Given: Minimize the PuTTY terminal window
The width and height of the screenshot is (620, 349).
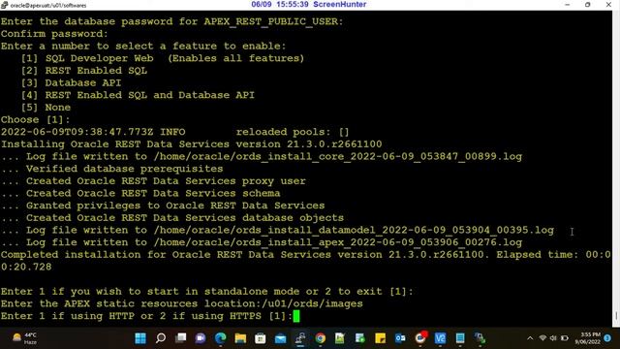Looking at the screenshot, I should pos(567,5).
